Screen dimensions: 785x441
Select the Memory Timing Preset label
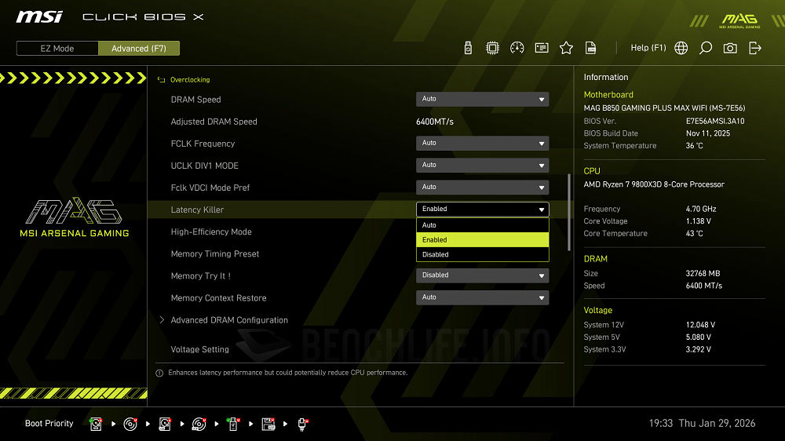[215, 253]
